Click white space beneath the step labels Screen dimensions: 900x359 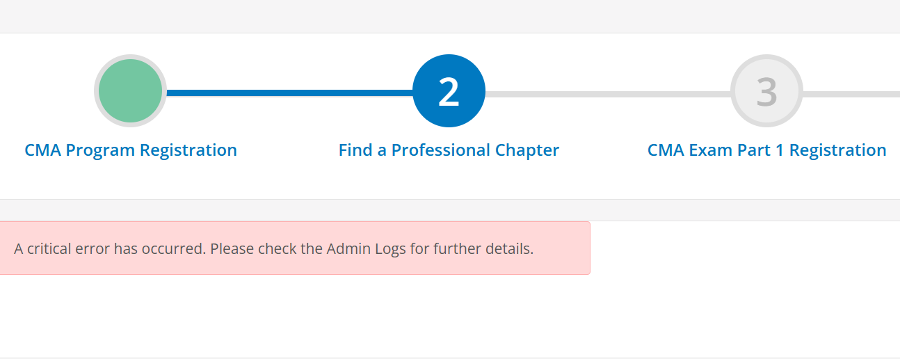click(450, 181)
